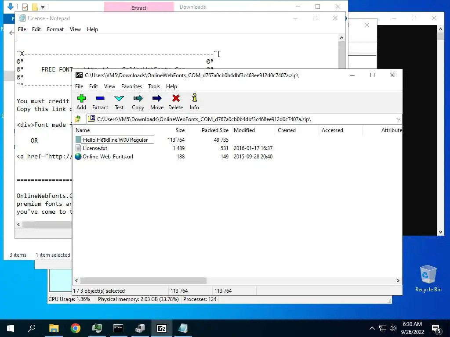Select the Online_Web_Fonts.url globe icon
450x337 pixels.
[78, 157]
